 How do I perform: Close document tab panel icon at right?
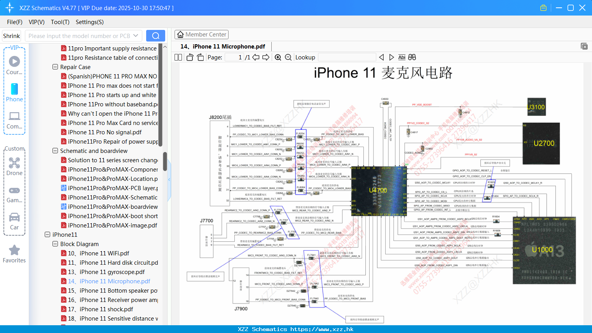[584, 46]
